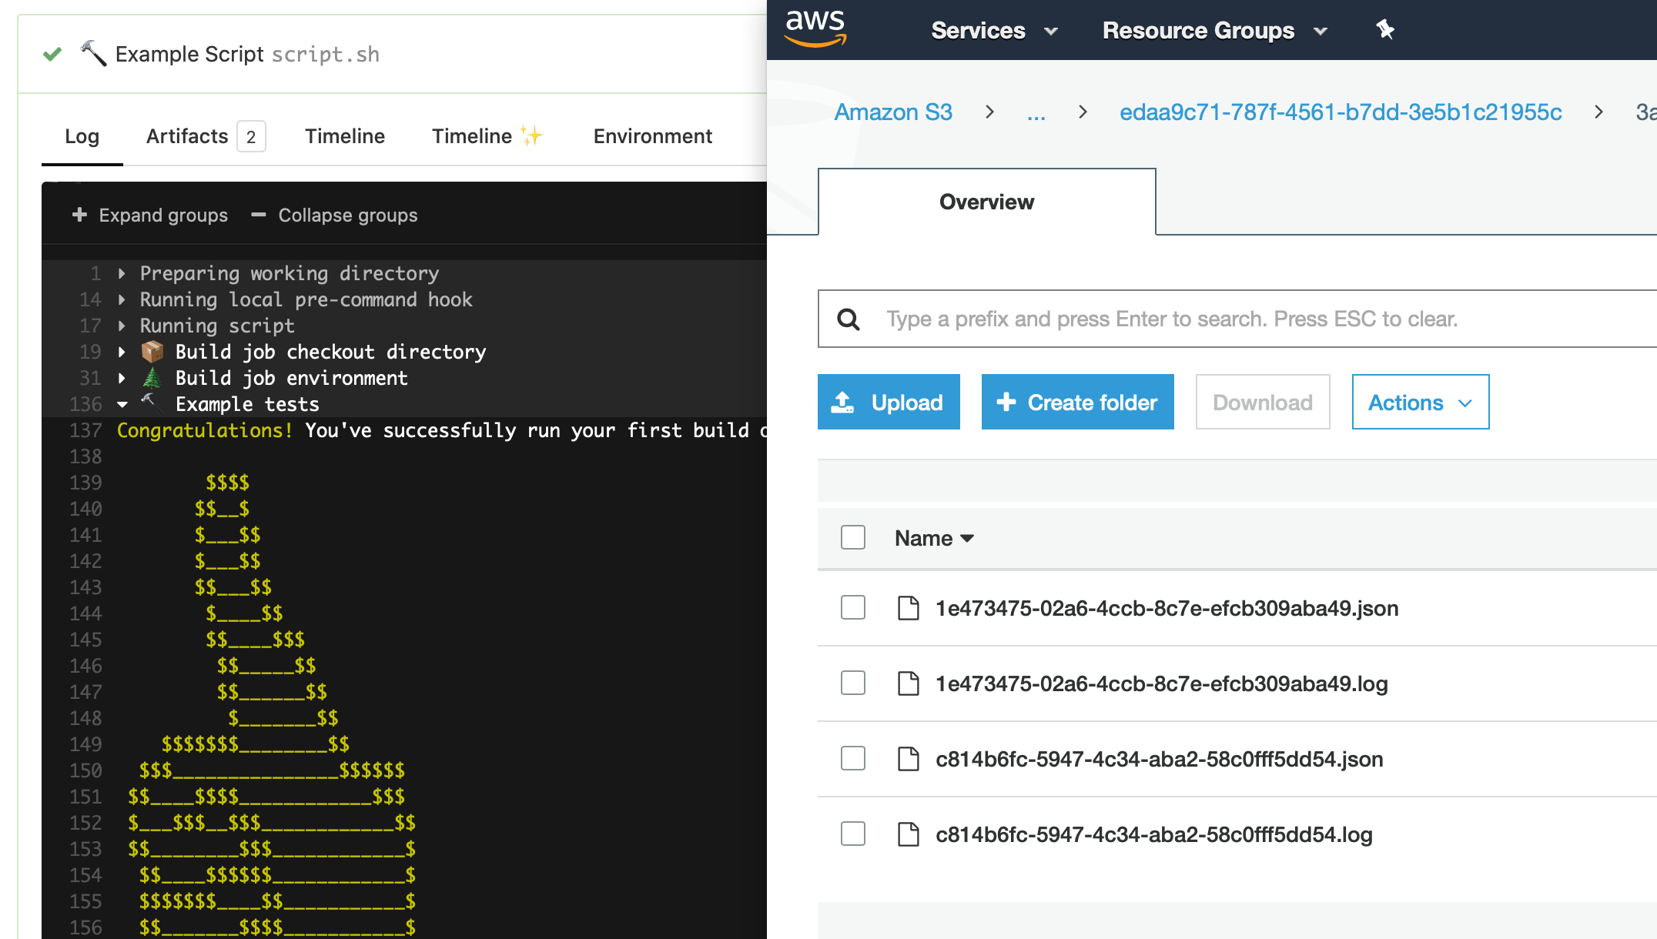Click the hammer icon next to Example Script

point(92,54)
